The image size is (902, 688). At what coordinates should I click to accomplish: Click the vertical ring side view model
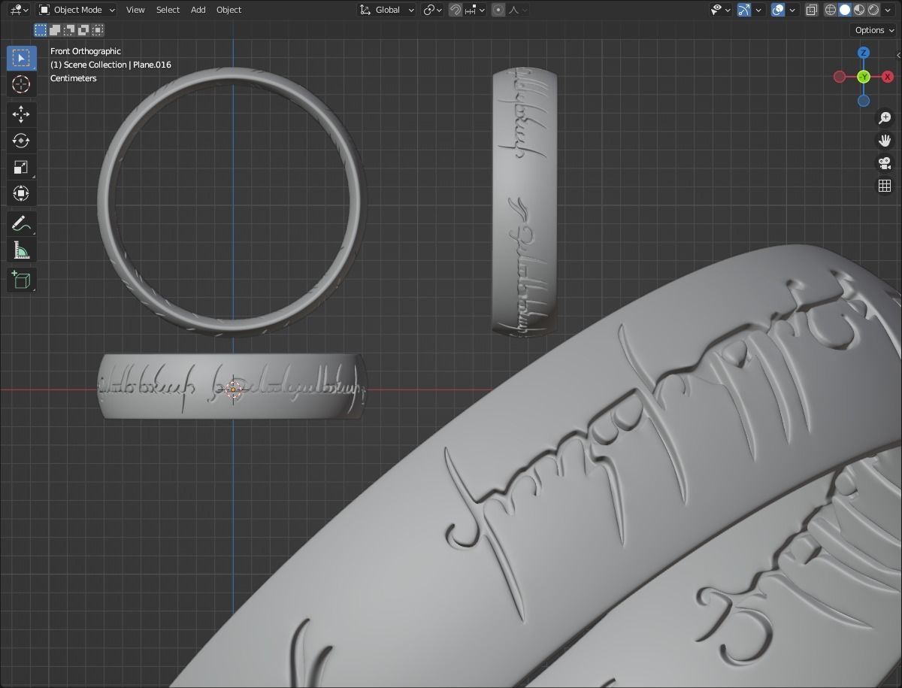click(x=525, y=202)
